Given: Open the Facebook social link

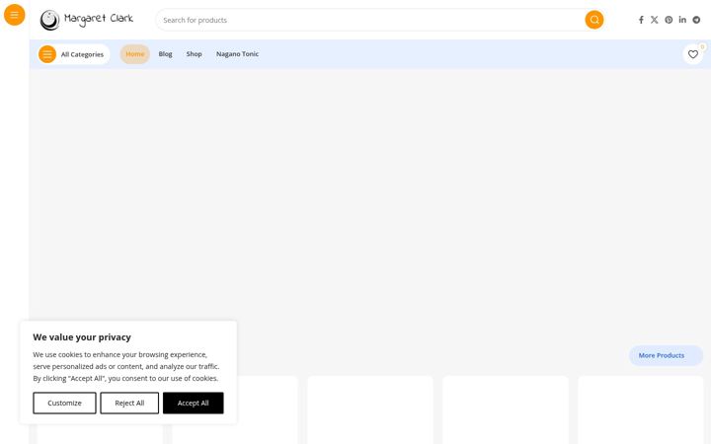Looking at the screenshot, I should pos(641,20).
